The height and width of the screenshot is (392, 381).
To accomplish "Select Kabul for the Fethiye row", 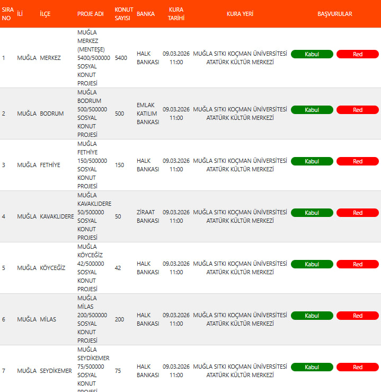I will point(312,161).
